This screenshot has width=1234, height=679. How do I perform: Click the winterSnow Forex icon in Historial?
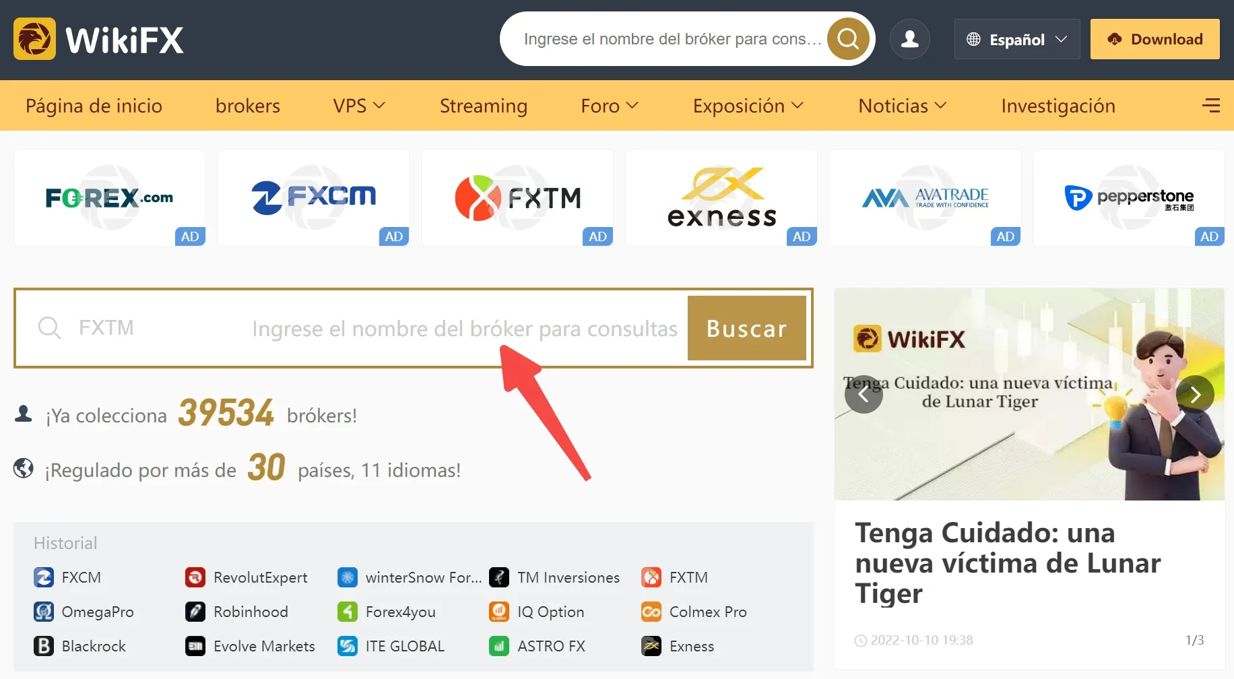348,577
